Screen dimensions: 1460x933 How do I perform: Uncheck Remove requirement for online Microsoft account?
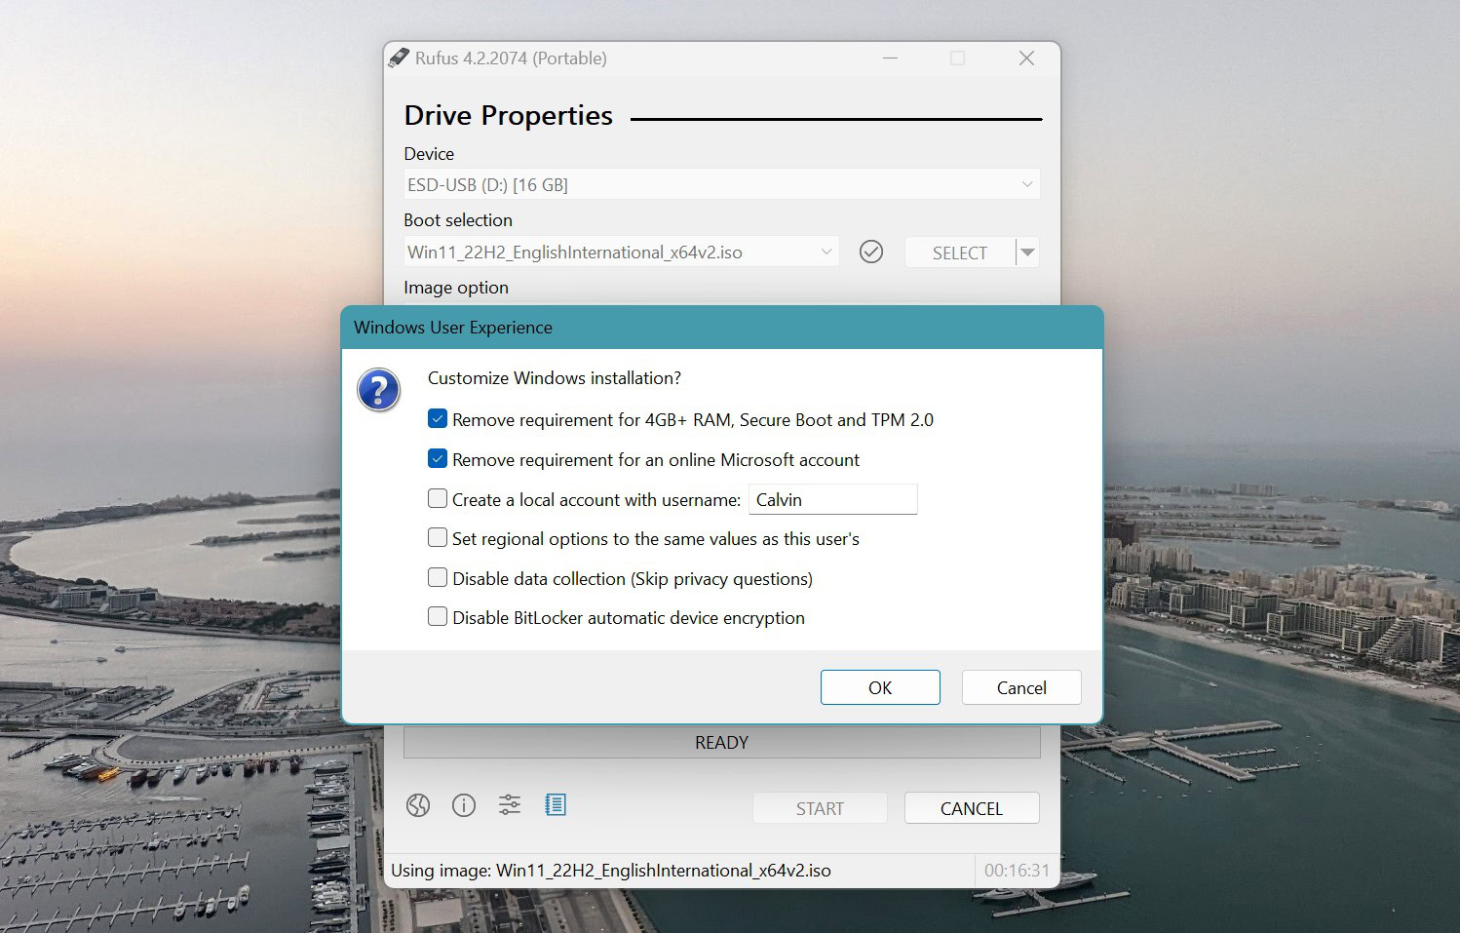(x=438, y=459)
